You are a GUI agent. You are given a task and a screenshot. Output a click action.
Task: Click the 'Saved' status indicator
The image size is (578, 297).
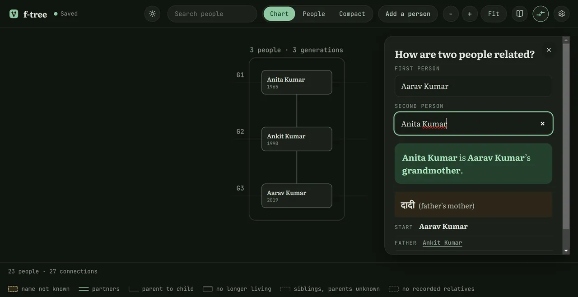click(x=65, y=14)
